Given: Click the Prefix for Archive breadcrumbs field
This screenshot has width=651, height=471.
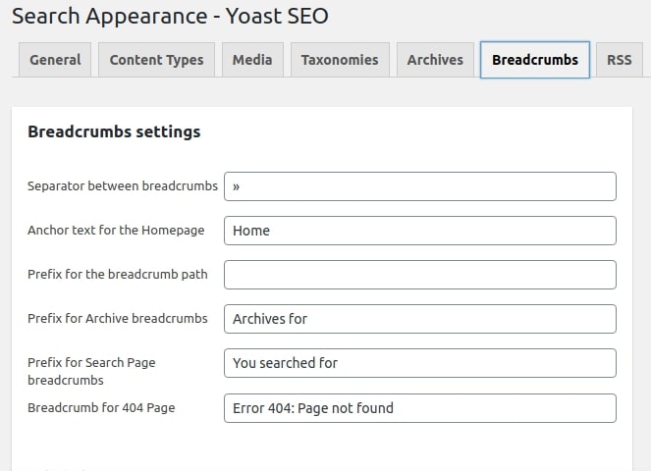Looking at the screenshot, I should [419, 319].
